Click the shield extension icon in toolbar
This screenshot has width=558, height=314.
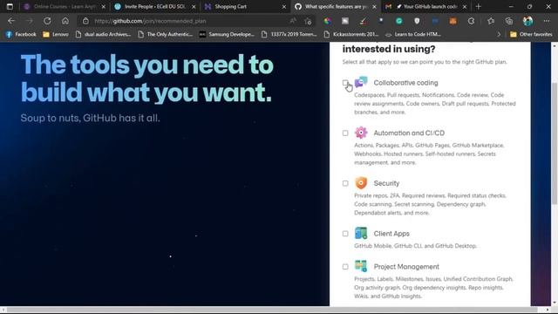pyautogui.click(x=417, y=21)
